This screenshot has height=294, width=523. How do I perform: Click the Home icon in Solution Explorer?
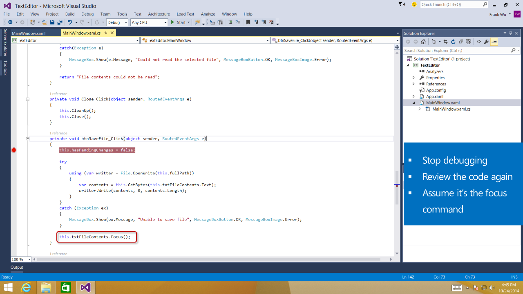pos(423,42)
